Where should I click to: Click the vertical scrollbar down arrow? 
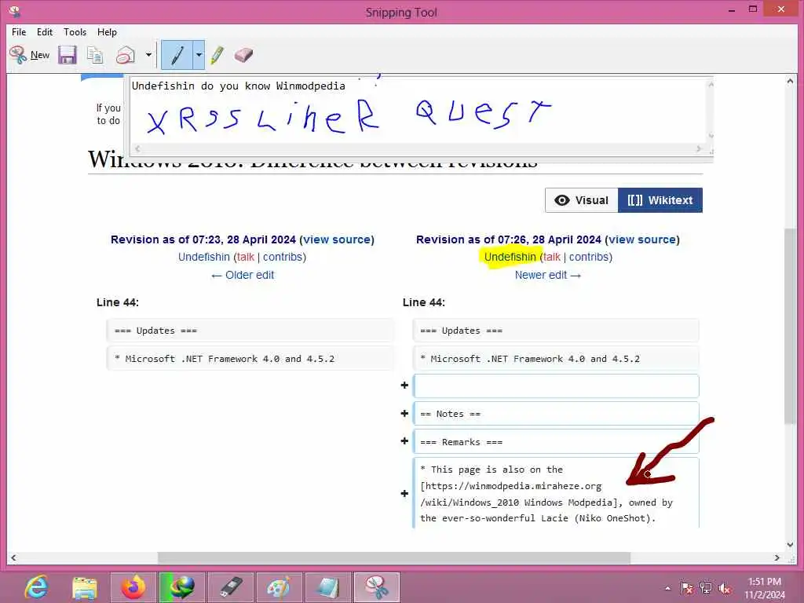[790, 545]
